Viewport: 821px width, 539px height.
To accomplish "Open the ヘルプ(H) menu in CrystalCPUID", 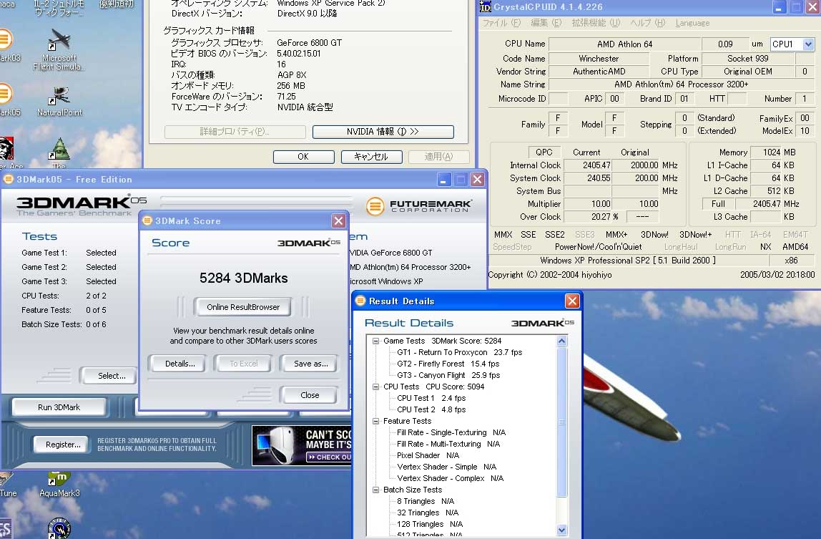I will 648,23.
